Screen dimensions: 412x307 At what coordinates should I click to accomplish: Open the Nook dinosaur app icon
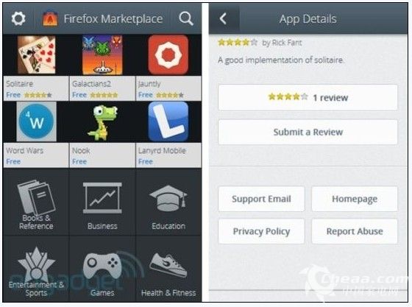[102, 122]
